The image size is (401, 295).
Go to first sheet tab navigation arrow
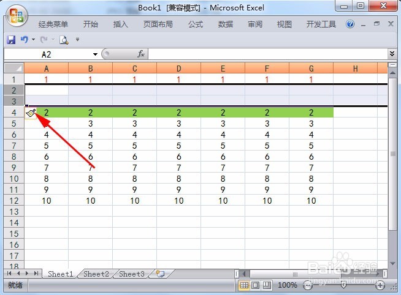(x=9, y=274)
